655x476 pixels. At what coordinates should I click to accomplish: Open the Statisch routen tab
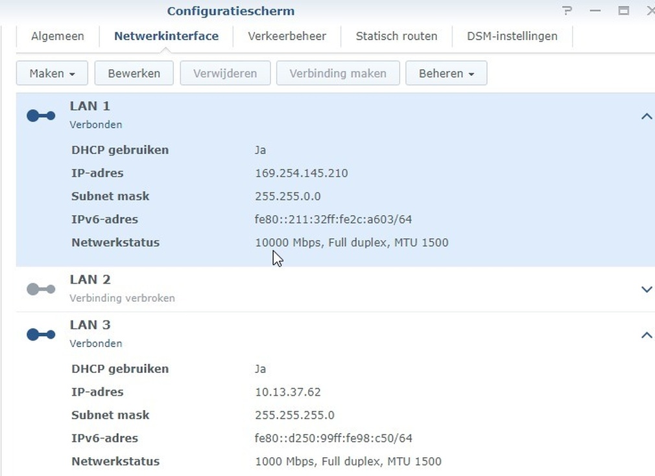pyautogui.click(x=396, y=36)
